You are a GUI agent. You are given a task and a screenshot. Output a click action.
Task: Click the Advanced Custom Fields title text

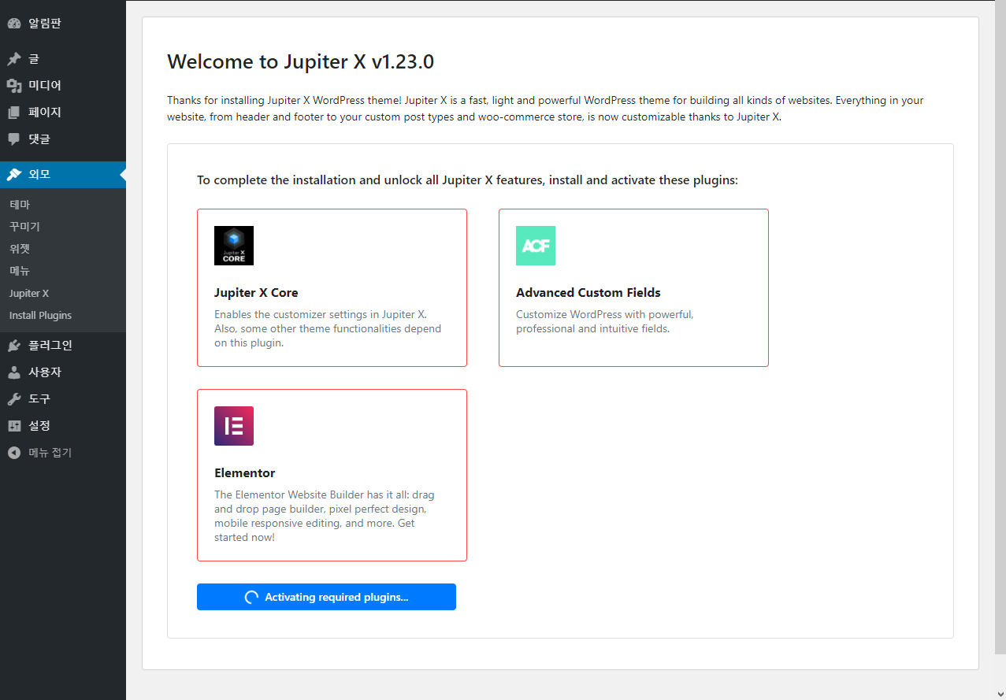pyautogui.click(x=588, y=293)
